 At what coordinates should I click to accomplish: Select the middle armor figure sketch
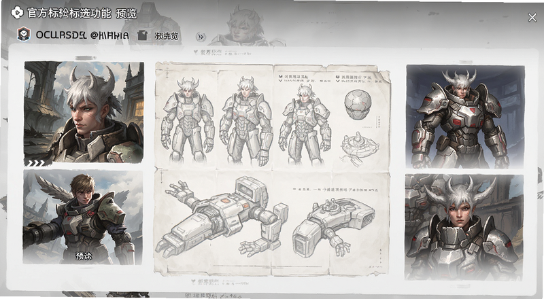(x=246, y=120)
